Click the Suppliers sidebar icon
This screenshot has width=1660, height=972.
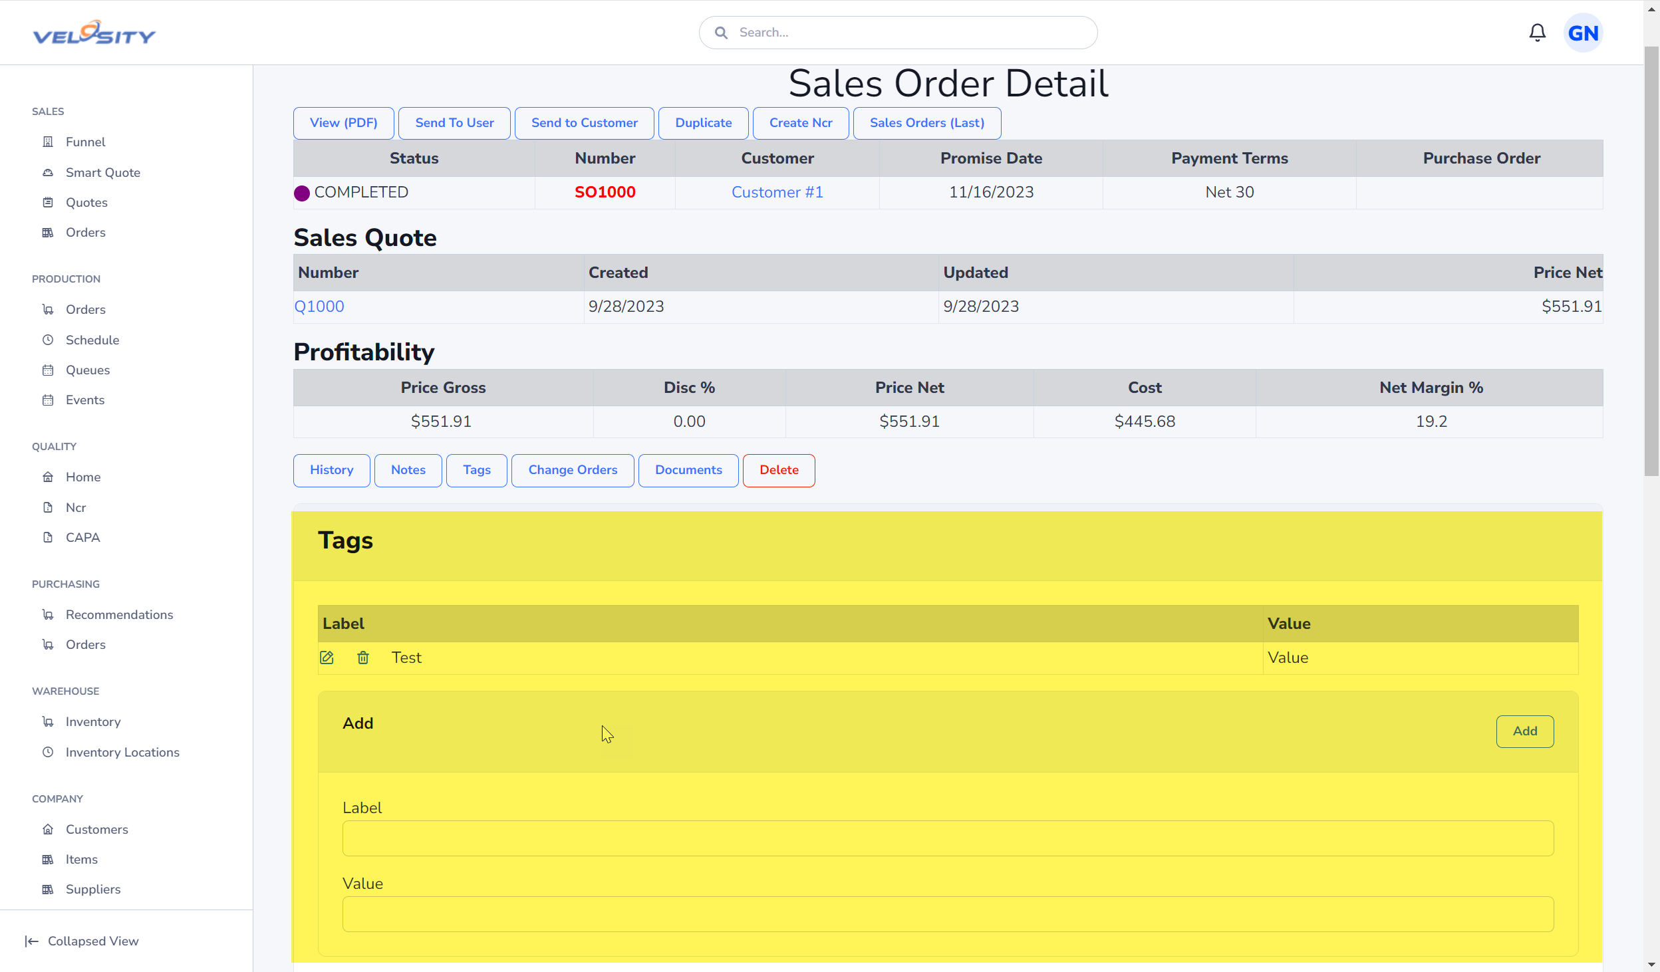click(x=48, y=889)
